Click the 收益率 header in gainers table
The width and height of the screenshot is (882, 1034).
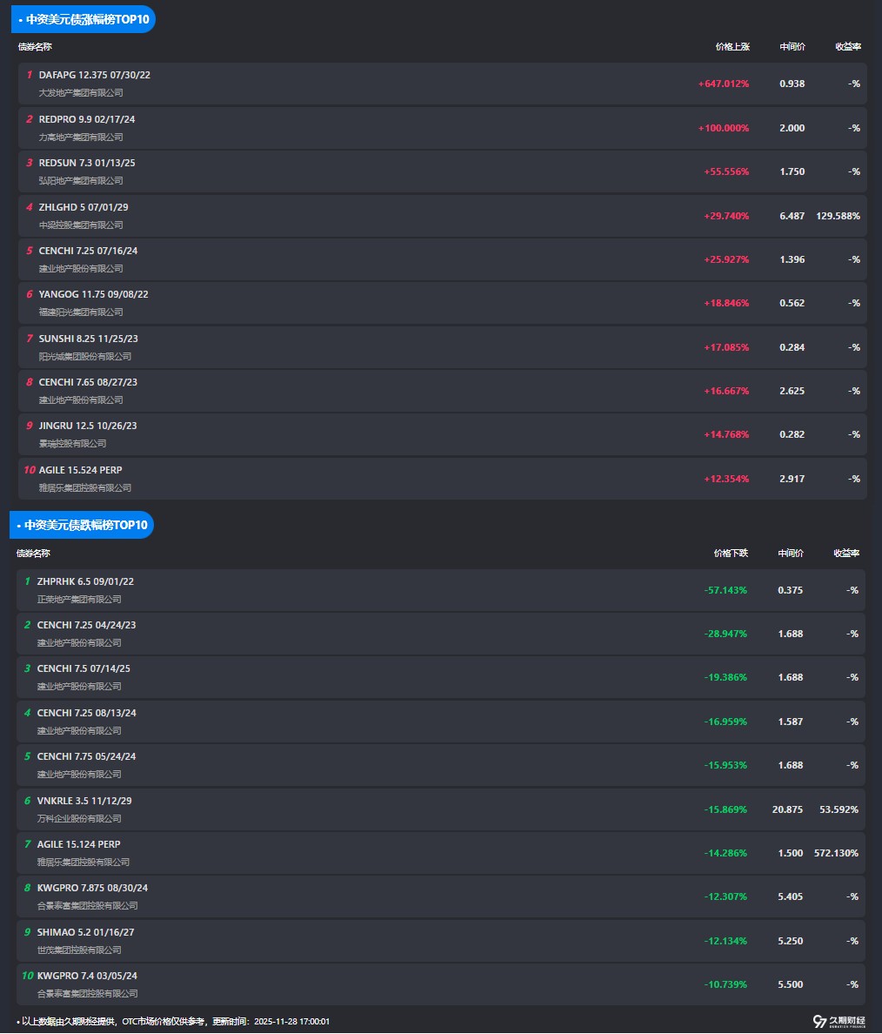(x=847, y=47)
